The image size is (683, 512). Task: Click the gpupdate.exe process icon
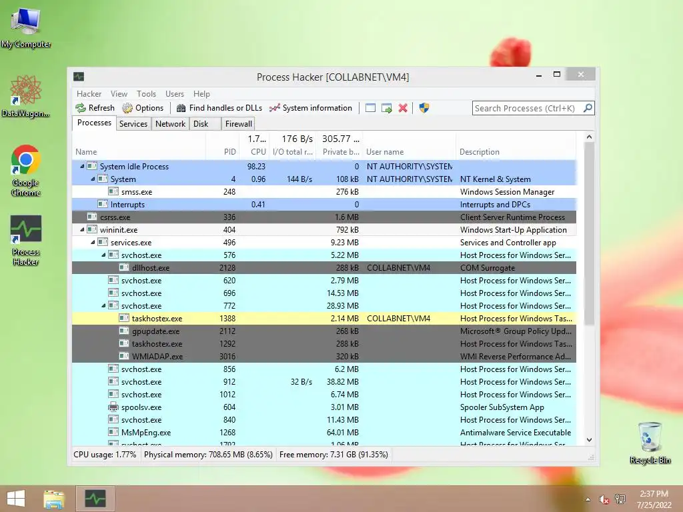click(124, 331)
